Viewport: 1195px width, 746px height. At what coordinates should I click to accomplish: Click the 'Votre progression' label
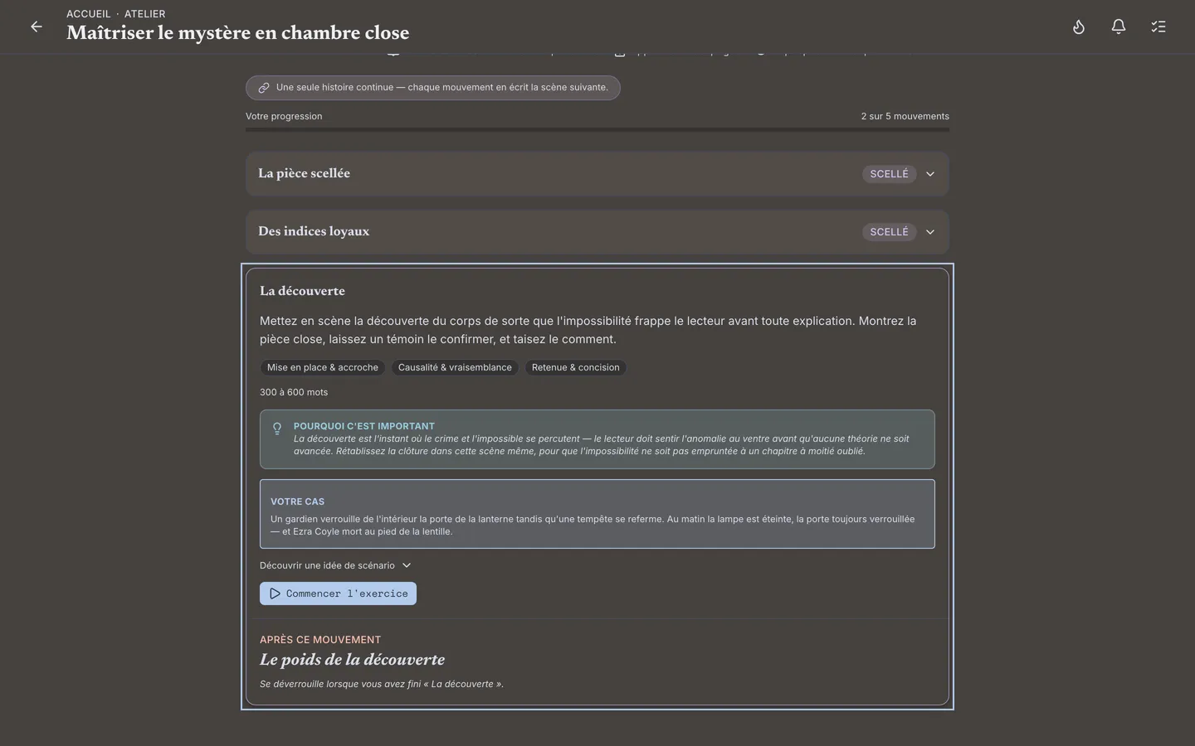pos(284,116)
